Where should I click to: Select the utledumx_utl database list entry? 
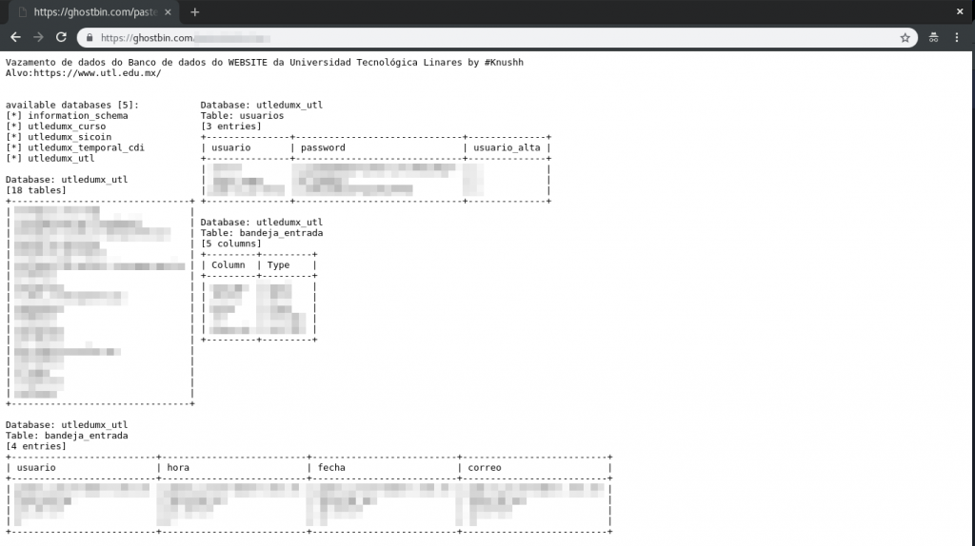pos(61,158)
